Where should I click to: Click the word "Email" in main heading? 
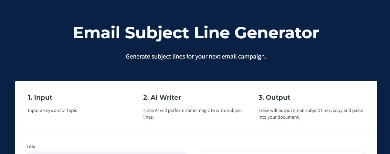click(x=96, y=33)
